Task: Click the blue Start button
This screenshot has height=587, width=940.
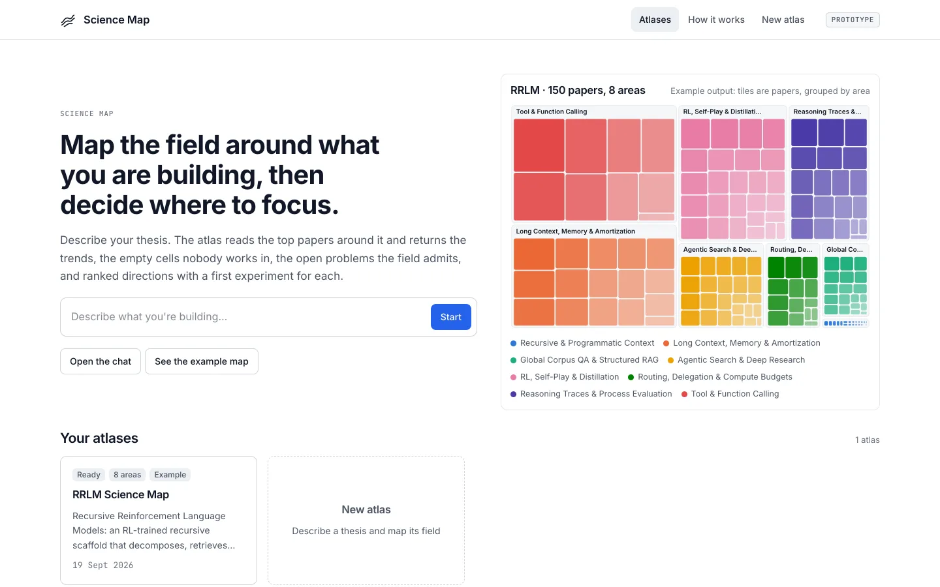Action: (x=451, y=317)
